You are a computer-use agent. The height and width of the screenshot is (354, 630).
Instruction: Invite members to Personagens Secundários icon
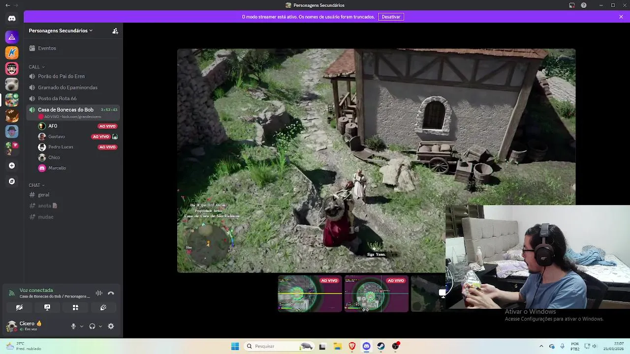(115, 30)
